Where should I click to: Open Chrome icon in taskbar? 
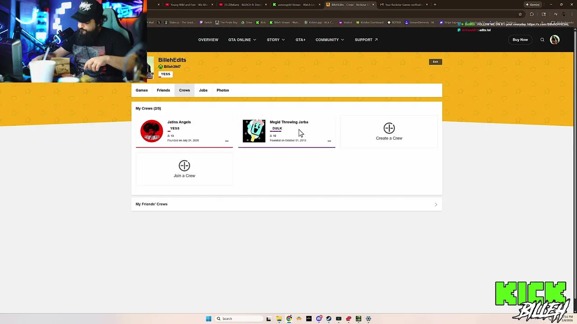coord(289,319)
